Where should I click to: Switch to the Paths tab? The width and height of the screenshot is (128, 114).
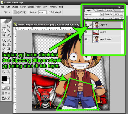pyautogui.click(x=110, y=10)
